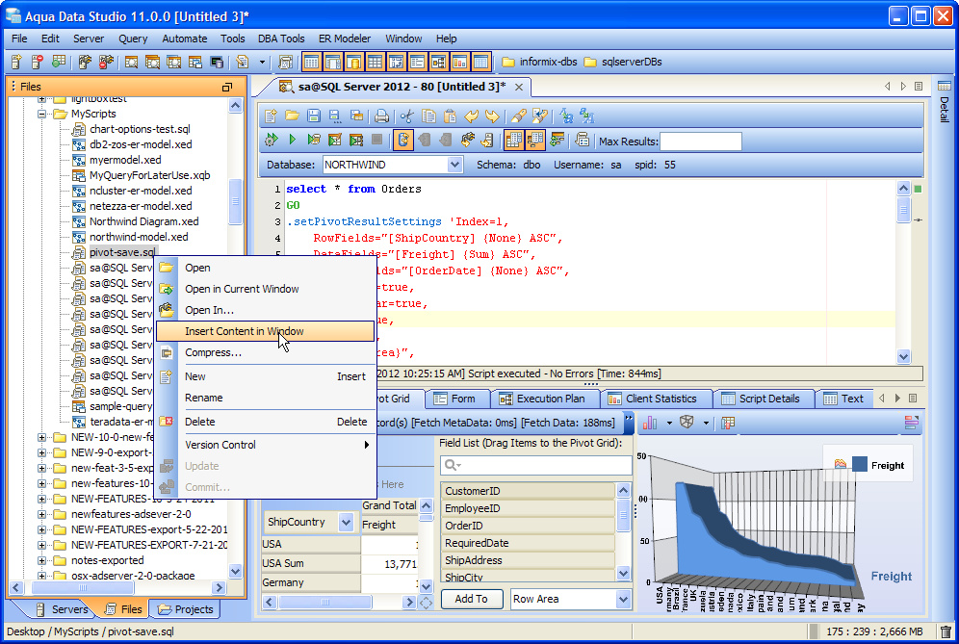
Task: Open the main toolbar small dropdown arrow
Action: pyautogui.click(x=263, y=62)
